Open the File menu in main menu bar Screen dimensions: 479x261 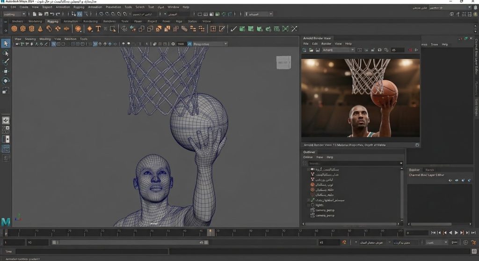[5, 7]
